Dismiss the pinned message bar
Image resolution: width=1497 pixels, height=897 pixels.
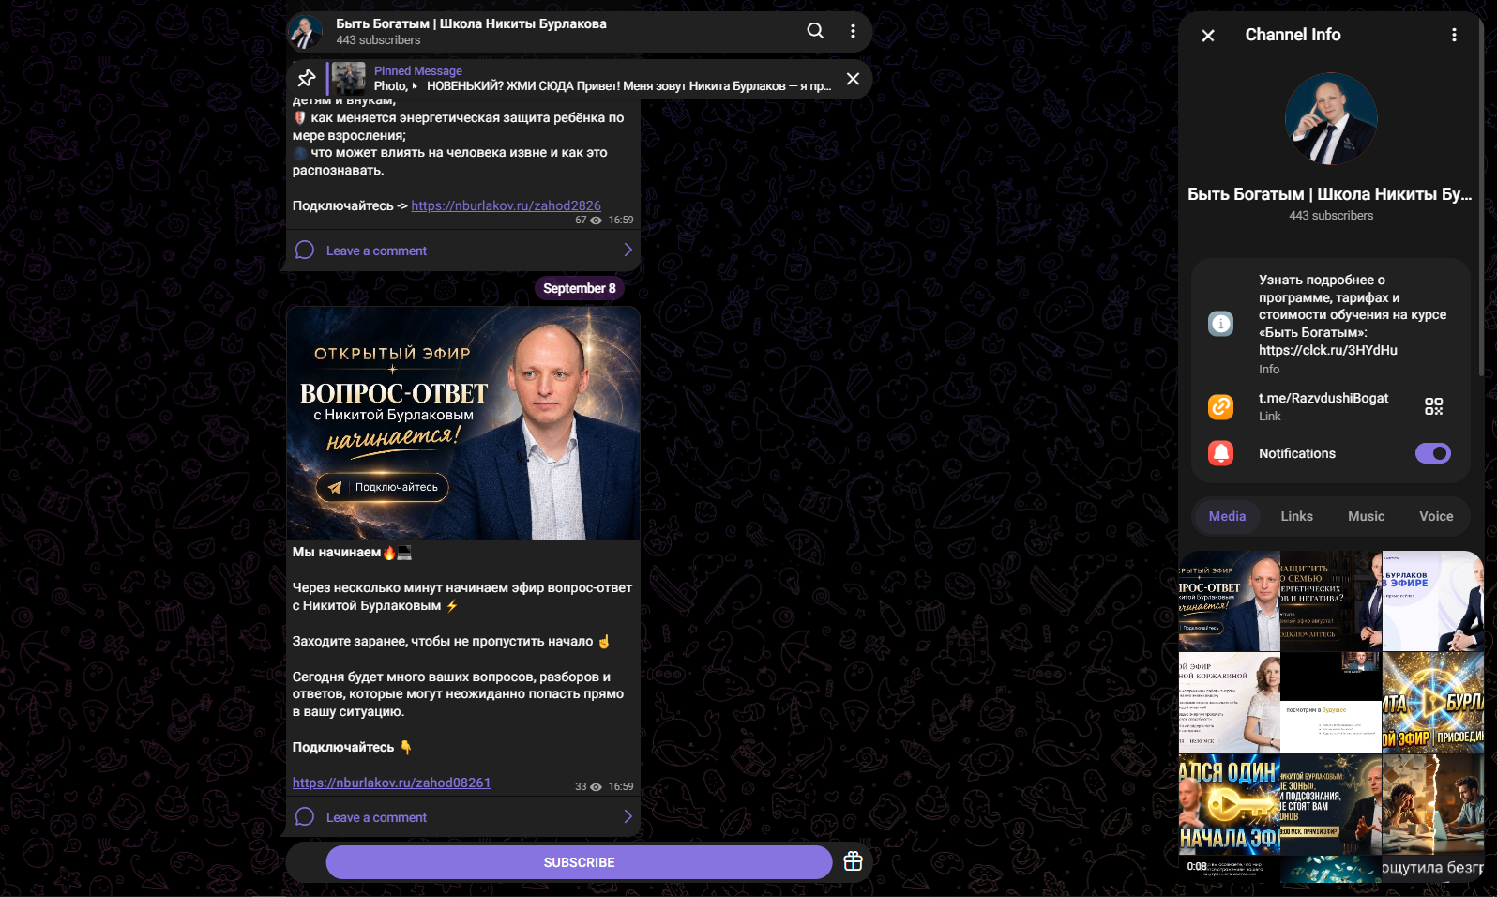[x=853, y=79]
